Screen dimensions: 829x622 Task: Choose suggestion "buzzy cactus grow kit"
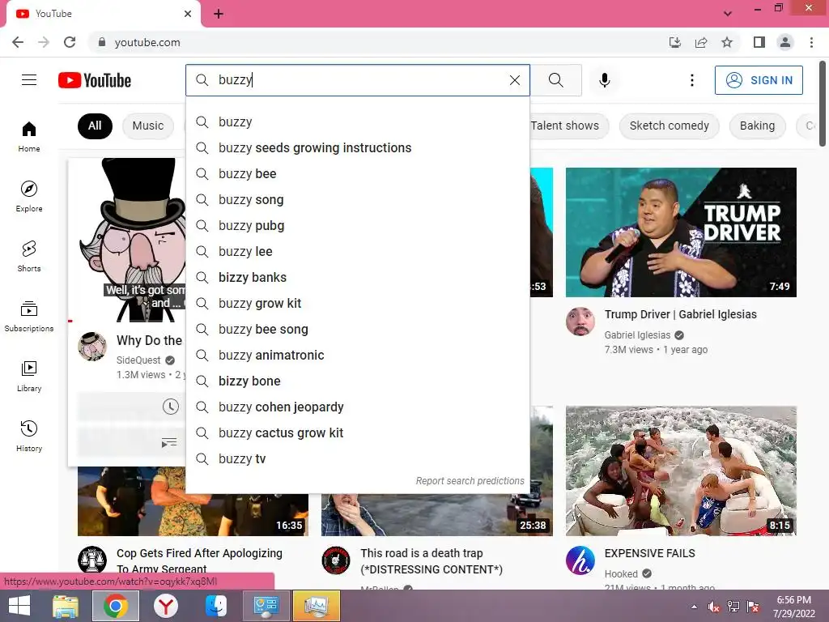(x=357, y=432)
